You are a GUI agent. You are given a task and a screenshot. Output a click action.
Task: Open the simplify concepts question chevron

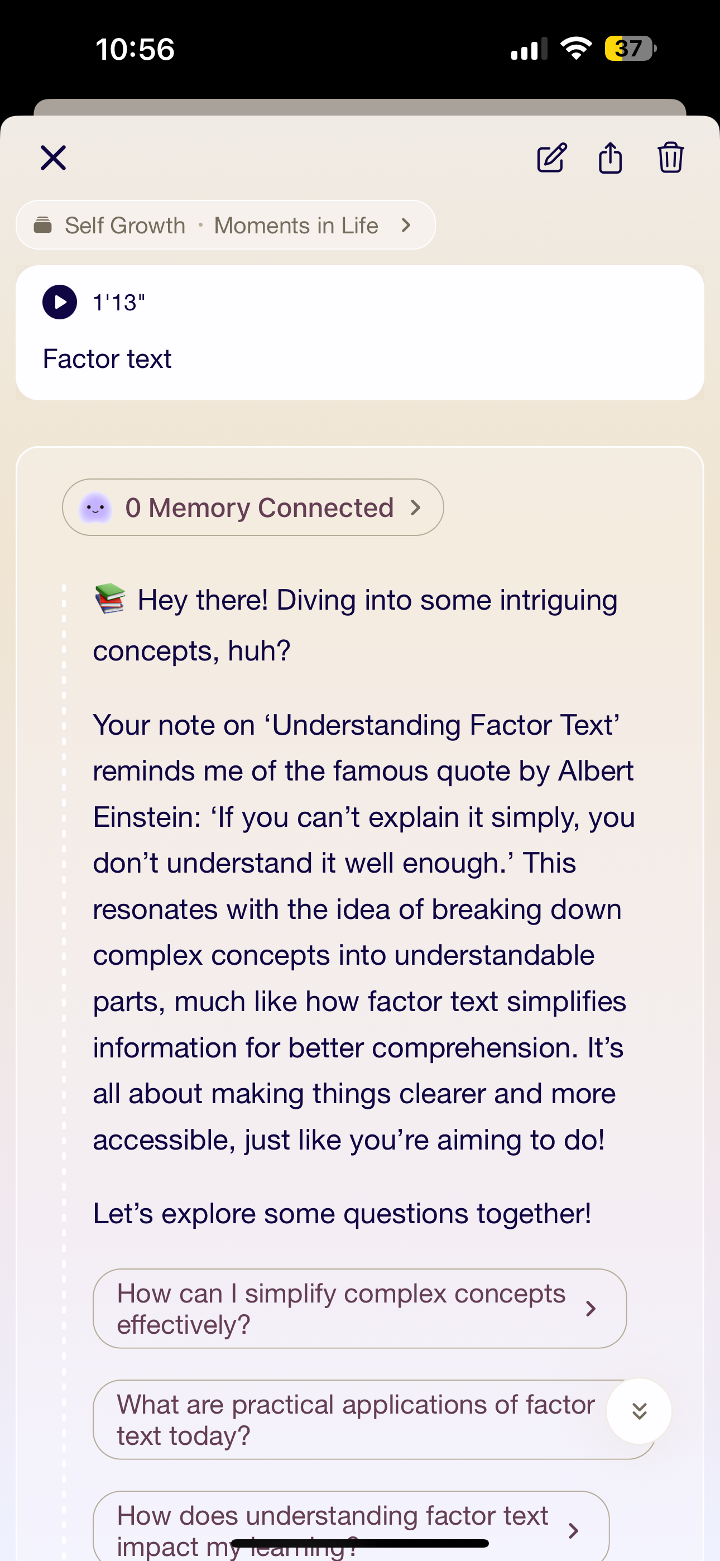coord(591,1309)
